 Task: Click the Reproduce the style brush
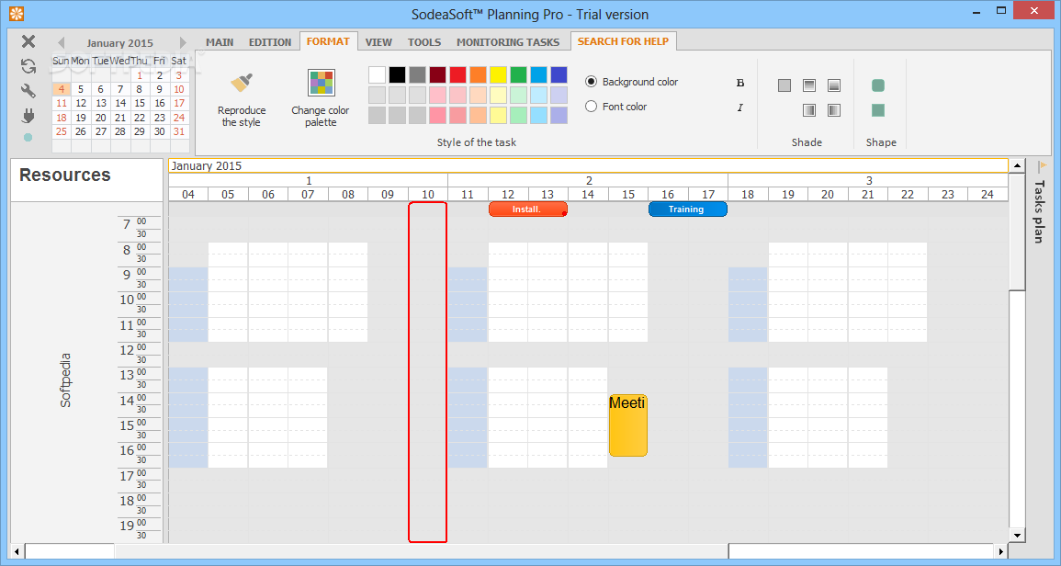point(242,99)
